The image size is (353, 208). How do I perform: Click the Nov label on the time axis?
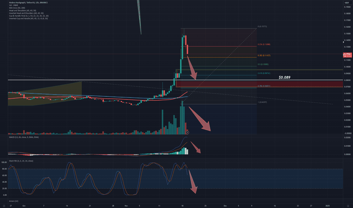126,206
